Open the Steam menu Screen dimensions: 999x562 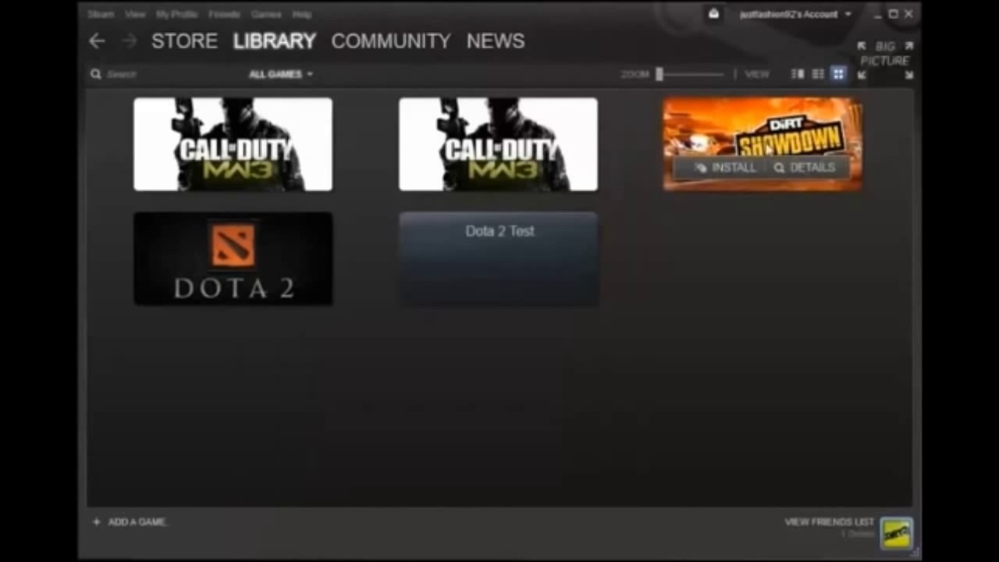[x=101, y=14]
